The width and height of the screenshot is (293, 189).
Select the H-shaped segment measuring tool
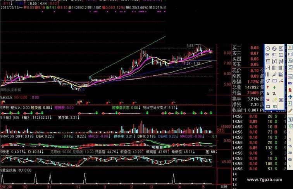268,68
